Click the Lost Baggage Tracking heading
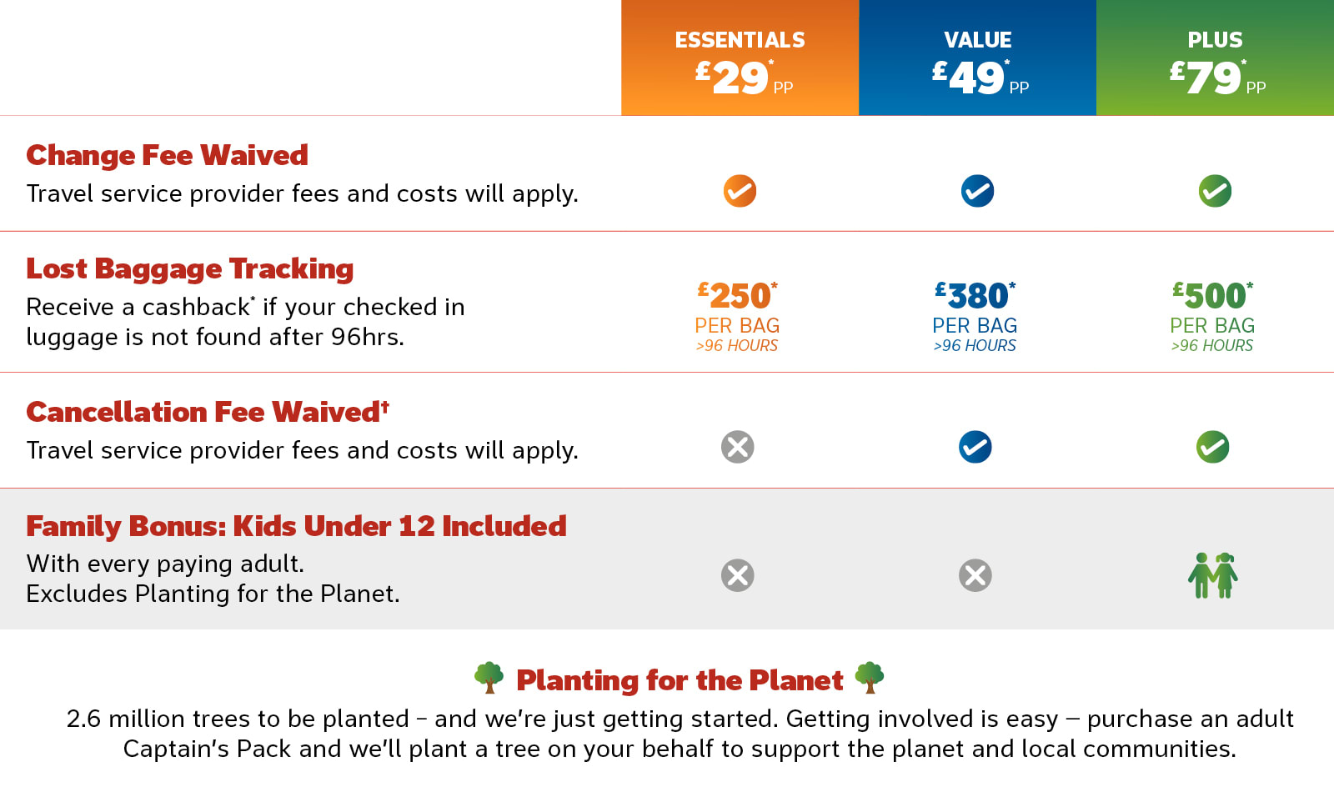The image size is (1334, 792). pyautogui.click(x=190, y=268)
